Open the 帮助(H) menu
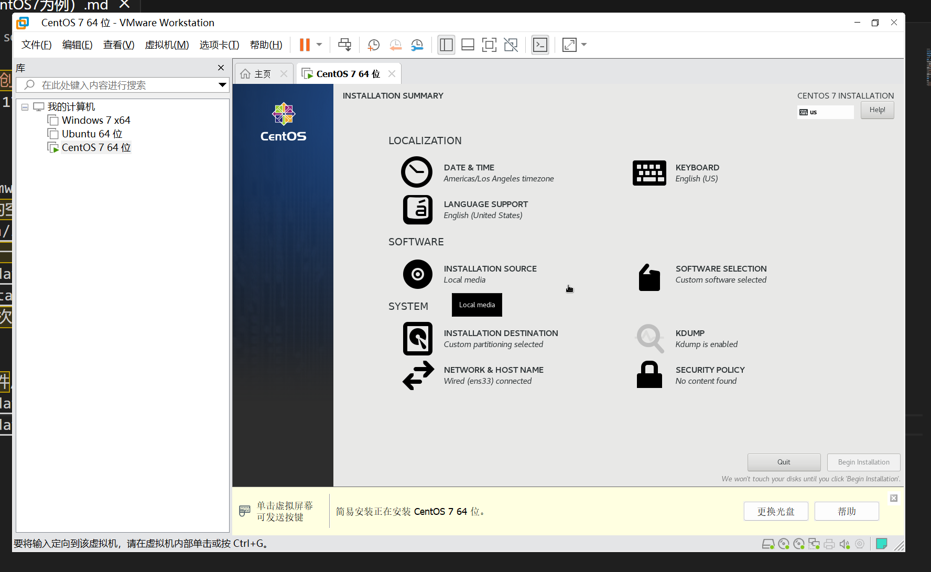931x572 pixels. tap(266, 45)
